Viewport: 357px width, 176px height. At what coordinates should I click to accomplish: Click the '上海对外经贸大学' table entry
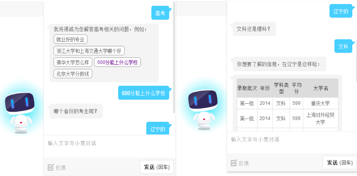[x=321, y=119]
